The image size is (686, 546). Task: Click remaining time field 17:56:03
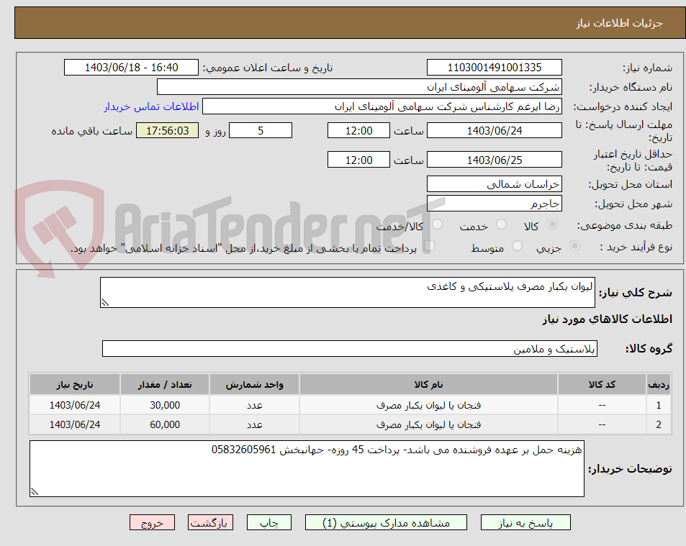point(167,130)
